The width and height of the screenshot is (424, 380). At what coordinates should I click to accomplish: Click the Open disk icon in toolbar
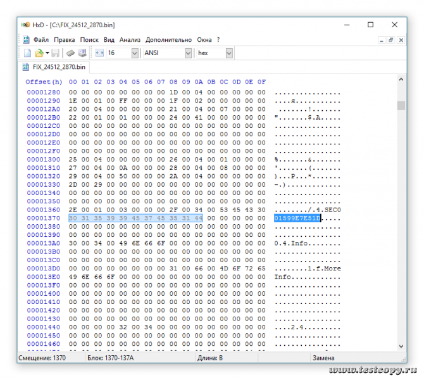pyautogui.click(x=82, y=53)
